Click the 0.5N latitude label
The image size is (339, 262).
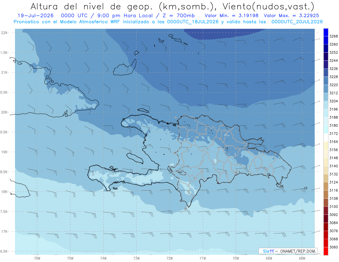point(4,92)
